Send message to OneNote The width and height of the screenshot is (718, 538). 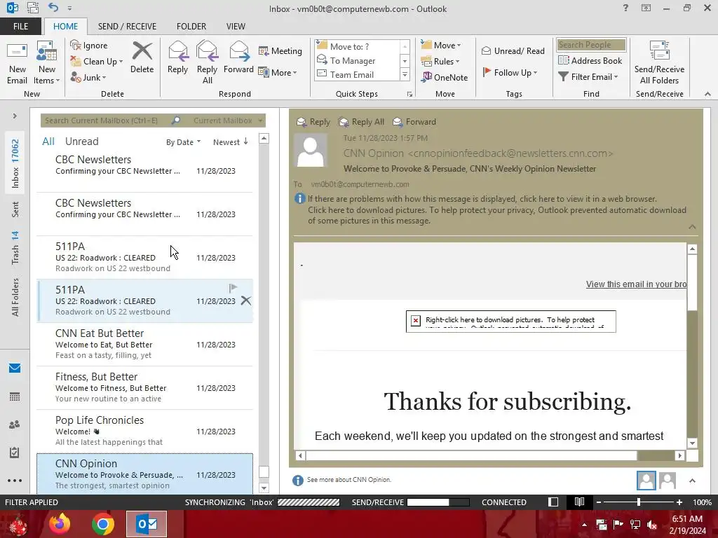445,77
